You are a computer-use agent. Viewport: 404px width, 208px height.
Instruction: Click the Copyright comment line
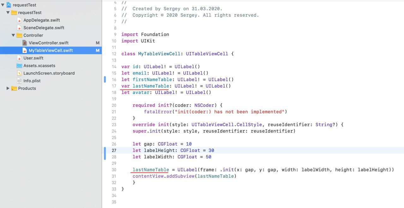190,15
